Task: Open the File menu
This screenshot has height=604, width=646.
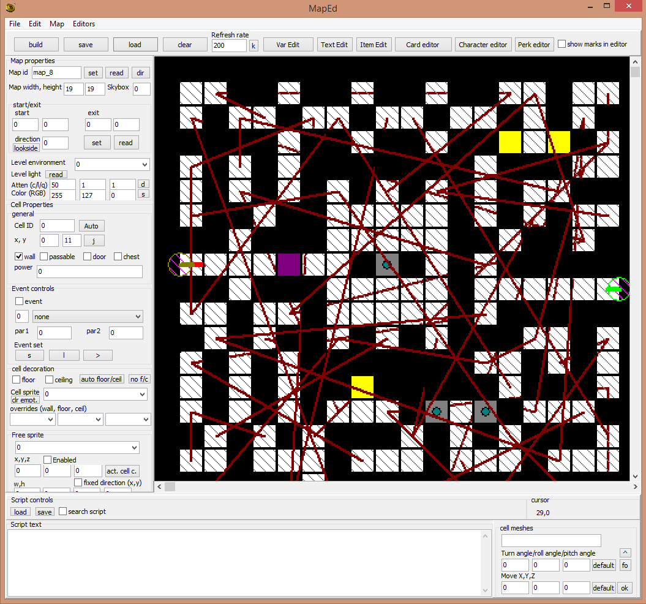Action: 15,24
